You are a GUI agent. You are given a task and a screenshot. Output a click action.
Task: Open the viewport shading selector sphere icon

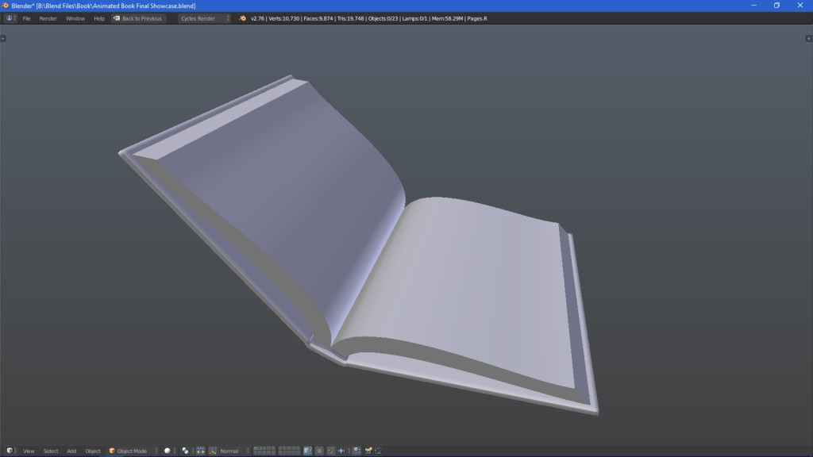[167, 451]
